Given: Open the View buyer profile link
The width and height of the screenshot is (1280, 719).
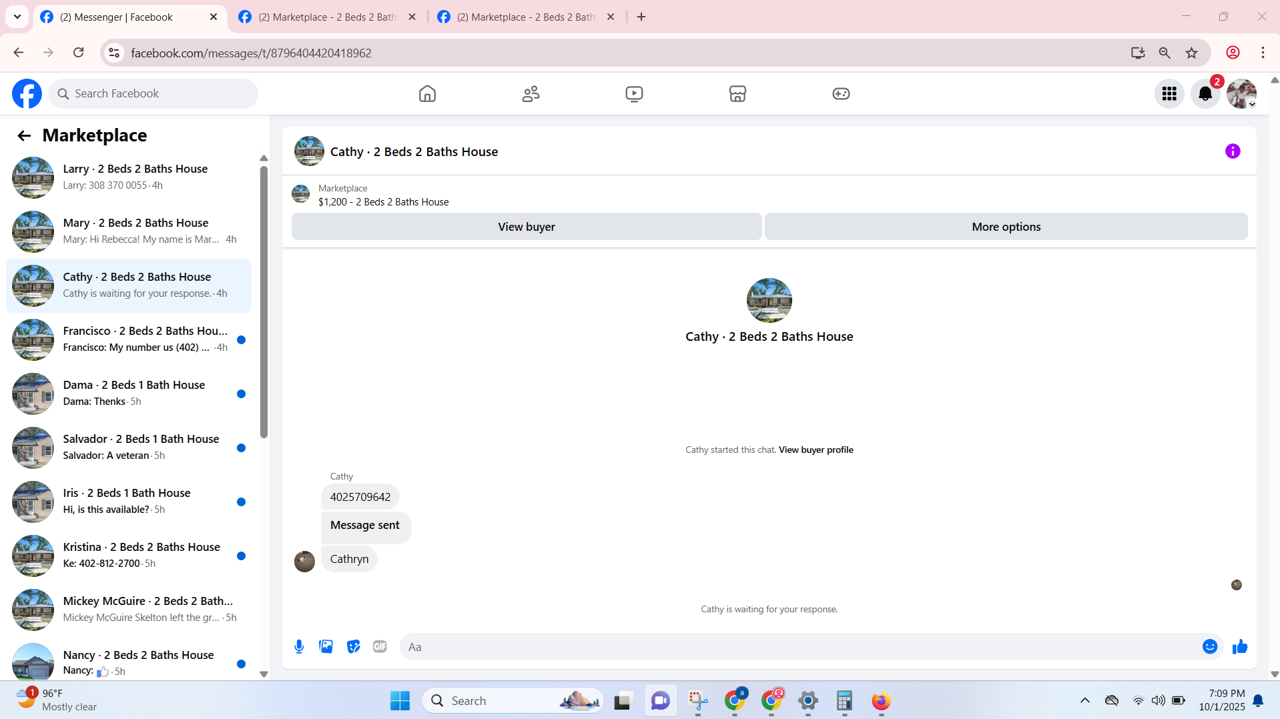Looking at the screenshot, I should 816,450.
